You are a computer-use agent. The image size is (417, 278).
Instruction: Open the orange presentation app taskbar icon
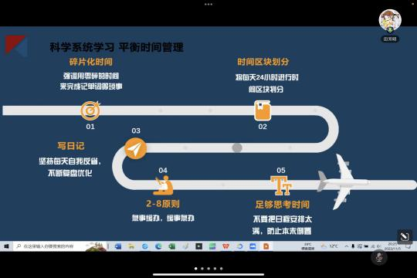266,246
